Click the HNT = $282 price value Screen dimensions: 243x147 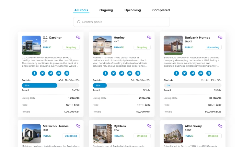144,105
